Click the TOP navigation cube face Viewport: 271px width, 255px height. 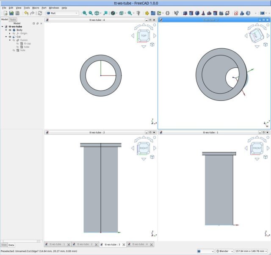(x=143, y=36)
